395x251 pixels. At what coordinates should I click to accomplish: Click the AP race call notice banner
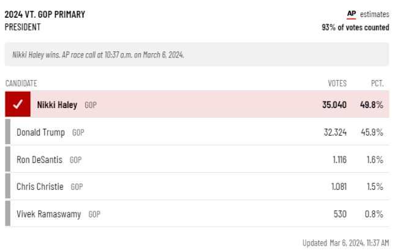(197, 54)
